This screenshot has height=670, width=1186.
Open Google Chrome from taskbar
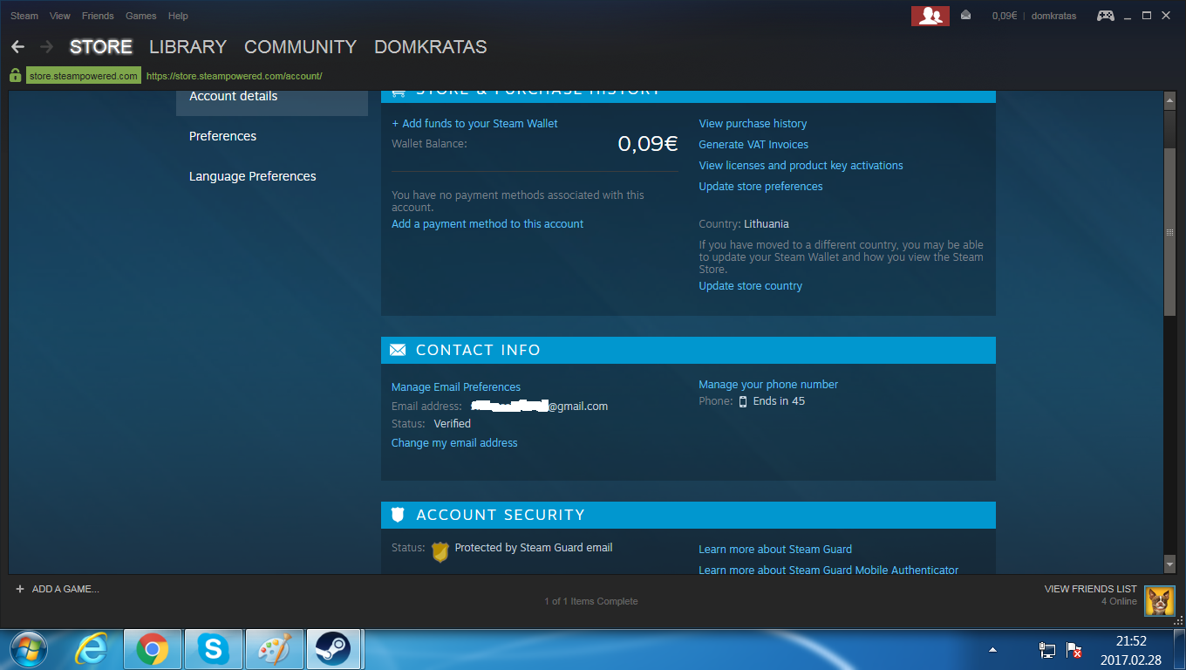coord(152,649)
